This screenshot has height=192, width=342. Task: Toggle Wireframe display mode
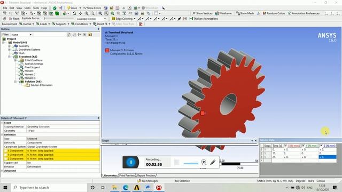point(223,13)
